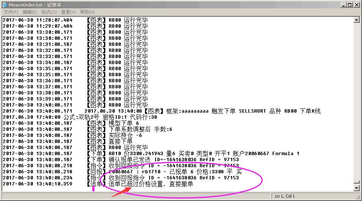Screen dimensions: 362x201
Task: Open the 帮助(H) menu
Action: point(87,12)
